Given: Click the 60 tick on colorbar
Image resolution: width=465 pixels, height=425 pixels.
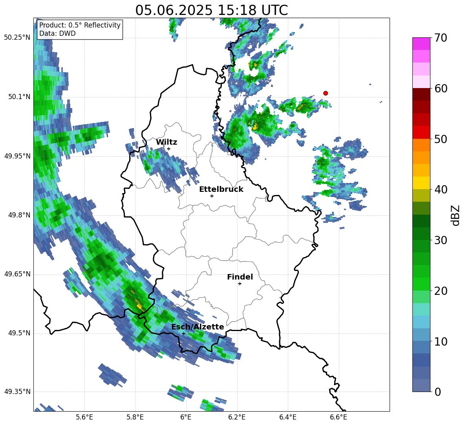Looking at the screenshot, I should 441,88.
